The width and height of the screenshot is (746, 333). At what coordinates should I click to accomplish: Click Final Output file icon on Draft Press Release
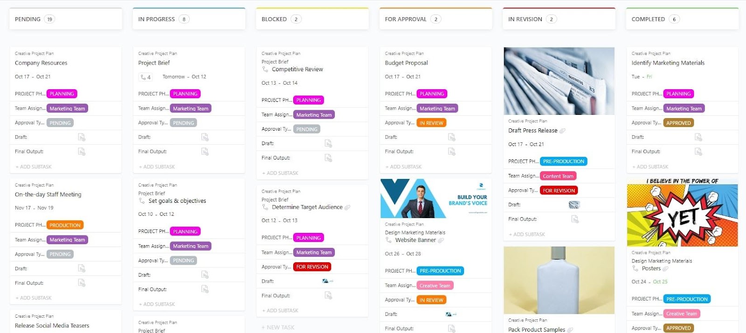(575, 219)
